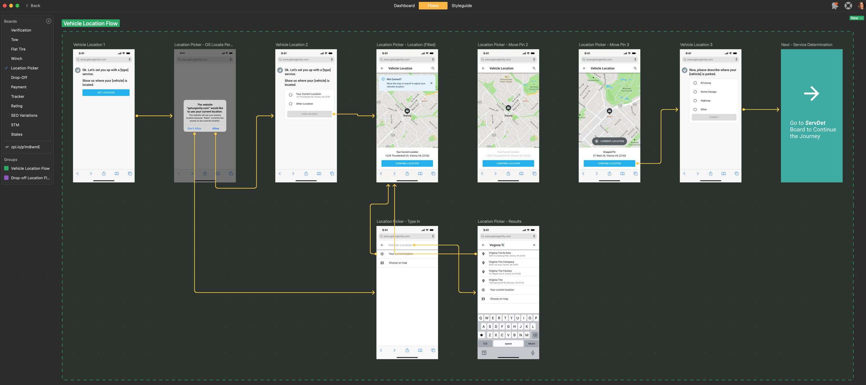Click the zpl.io link icon in sidebar
The width and height of the screenshot is (866, 385).
[7, 147]
